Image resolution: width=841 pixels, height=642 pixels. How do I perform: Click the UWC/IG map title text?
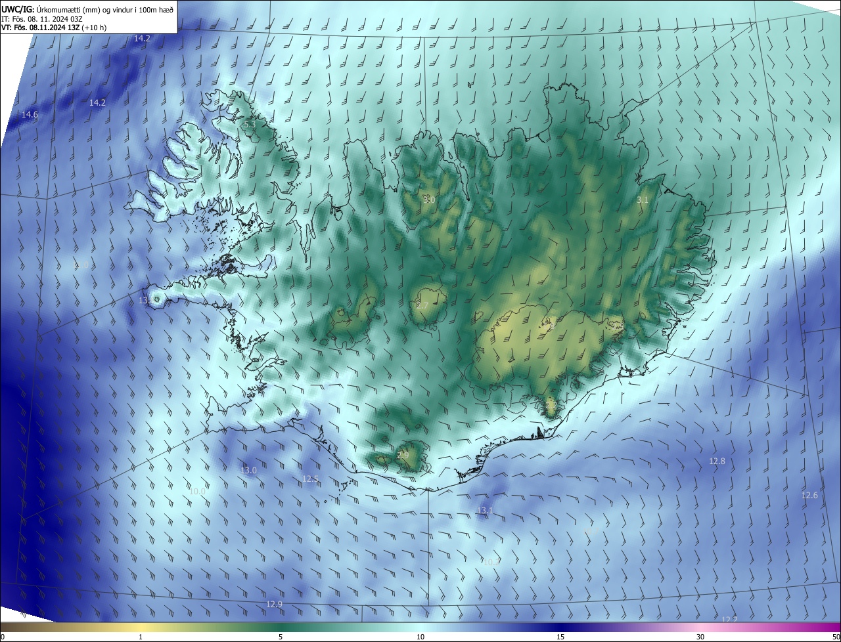coord(87,9)
